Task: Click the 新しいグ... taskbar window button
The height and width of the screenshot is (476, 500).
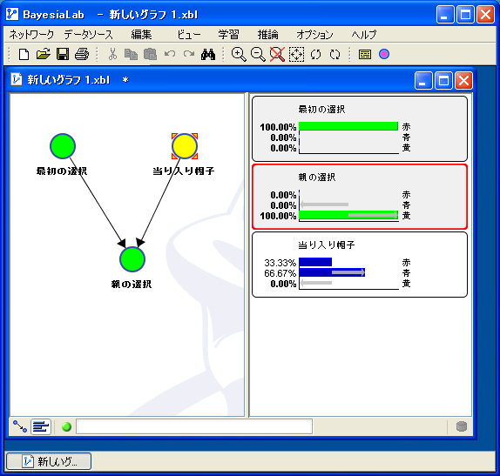Action: (49, 461)
